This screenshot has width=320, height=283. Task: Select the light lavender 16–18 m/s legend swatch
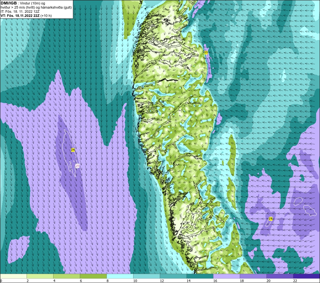pos(227,276)
